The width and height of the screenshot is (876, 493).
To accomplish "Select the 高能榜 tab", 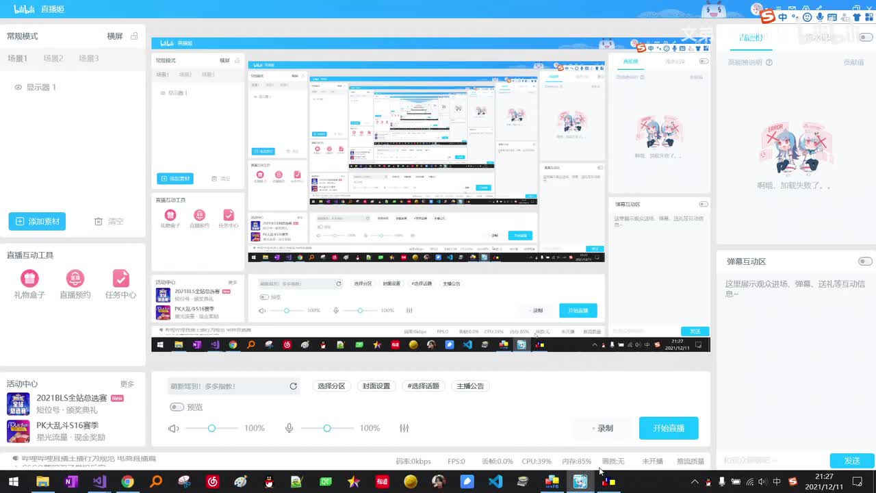I will [751, 38].
